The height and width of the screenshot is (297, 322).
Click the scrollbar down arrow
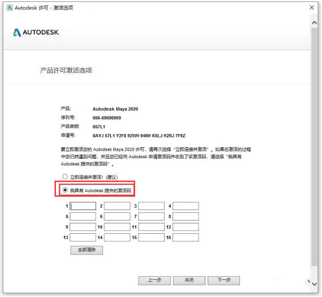(x=314, y=284)
